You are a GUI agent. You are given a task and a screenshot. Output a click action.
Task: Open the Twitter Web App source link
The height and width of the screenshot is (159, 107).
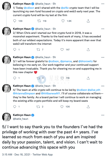pos(43,155)
